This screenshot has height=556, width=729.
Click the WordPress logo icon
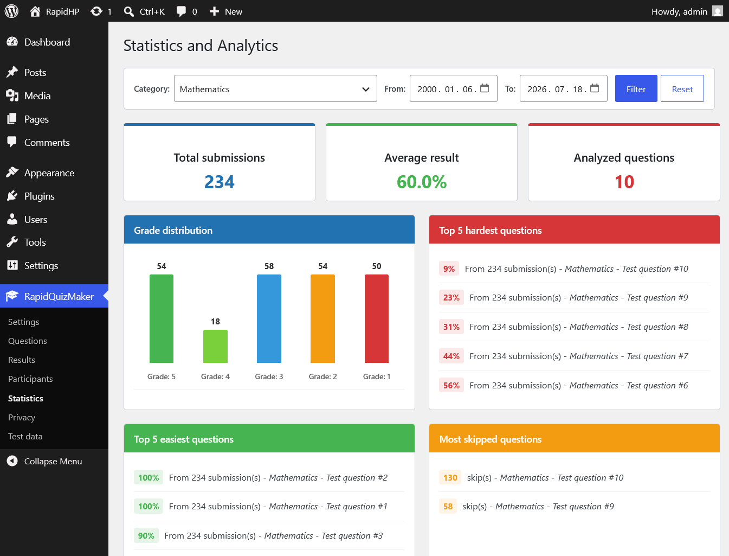[11, 11]
